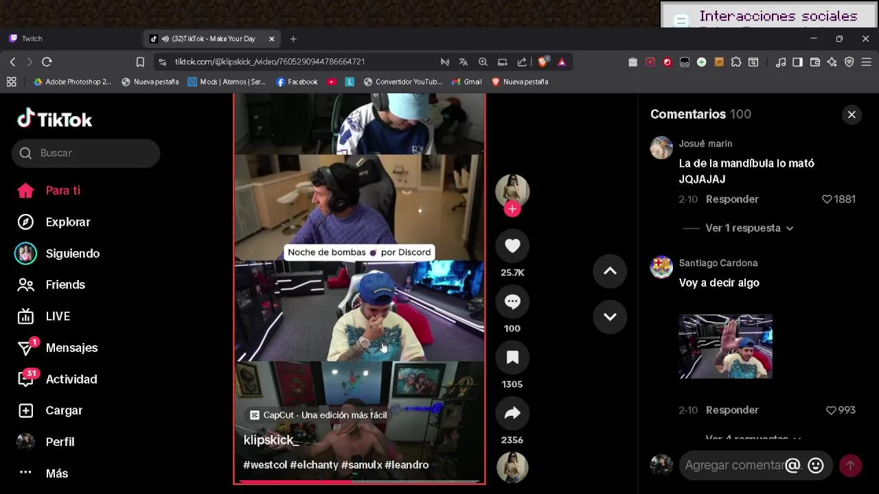Save the video with the bookmark icon
The width and height of the screenshot is (879, 494).
tap(512, 357)
